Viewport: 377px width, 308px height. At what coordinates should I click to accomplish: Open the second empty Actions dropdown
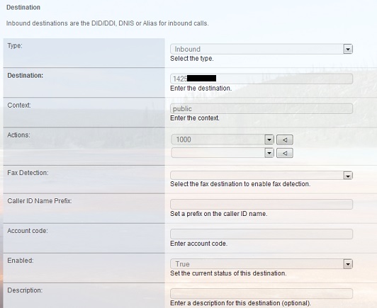[223, 153]
